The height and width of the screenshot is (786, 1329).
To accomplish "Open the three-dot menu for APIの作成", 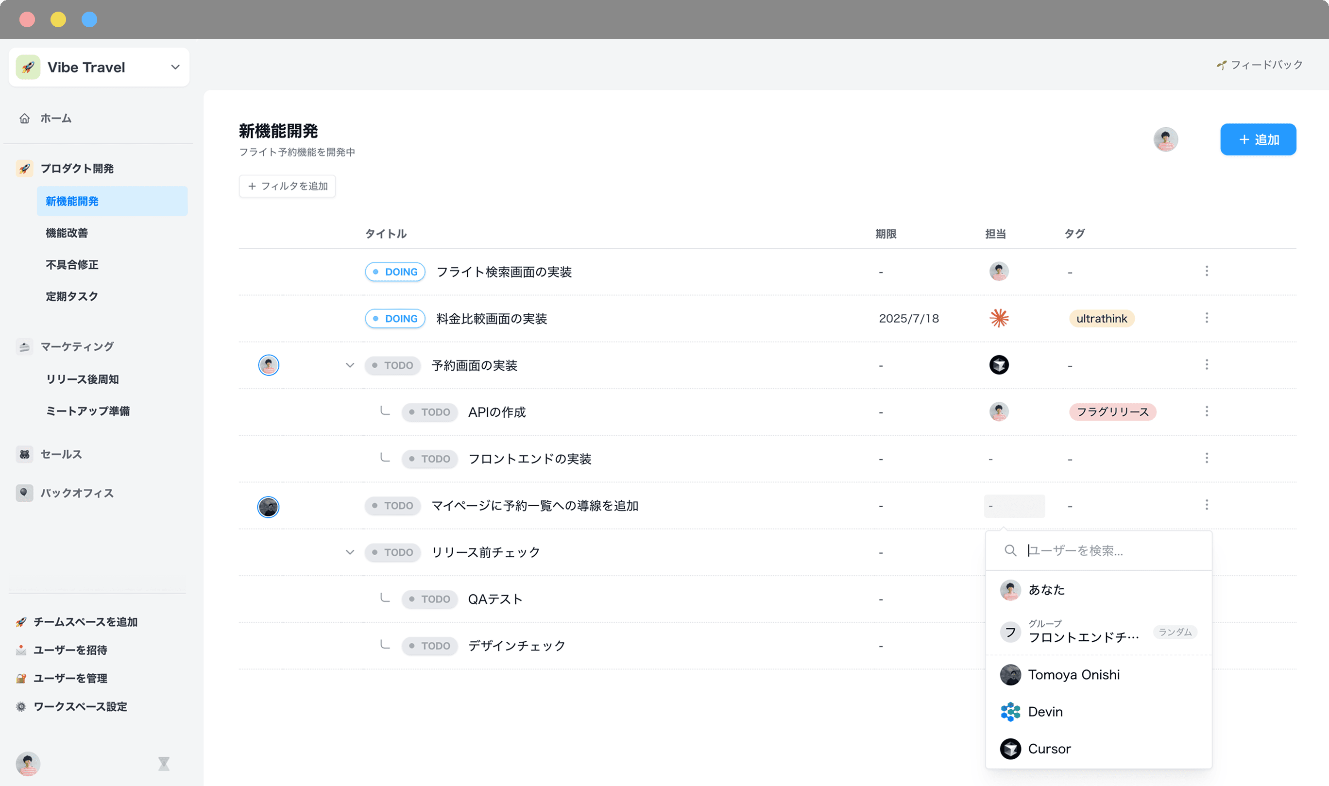I will coord(1207,411).
